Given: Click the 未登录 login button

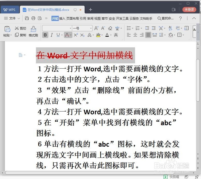Looking at the screenshot, I should point(189,9).
